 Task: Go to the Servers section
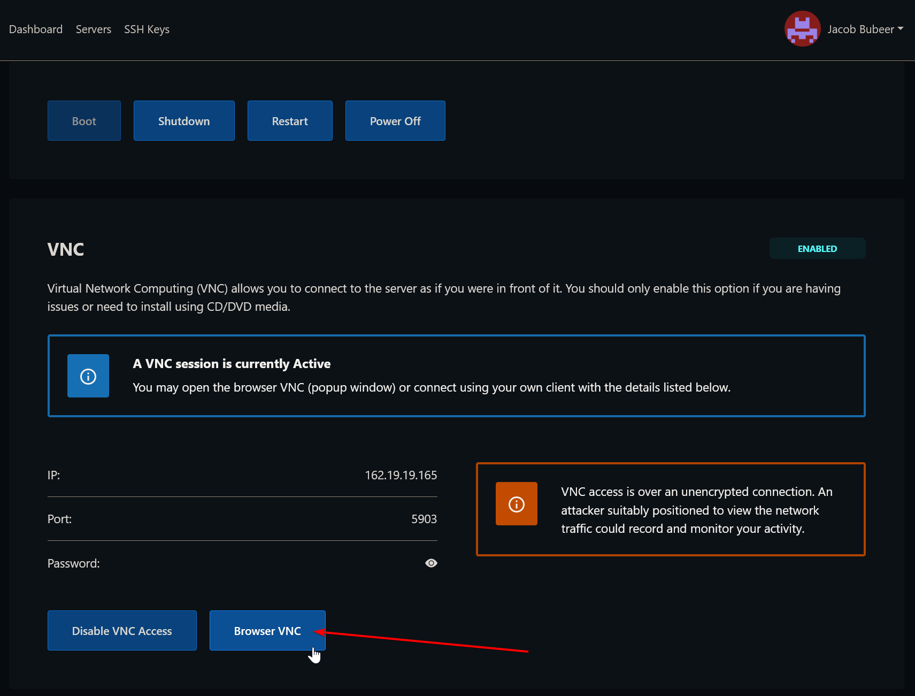pyautogui.click(x=94, y=29)
